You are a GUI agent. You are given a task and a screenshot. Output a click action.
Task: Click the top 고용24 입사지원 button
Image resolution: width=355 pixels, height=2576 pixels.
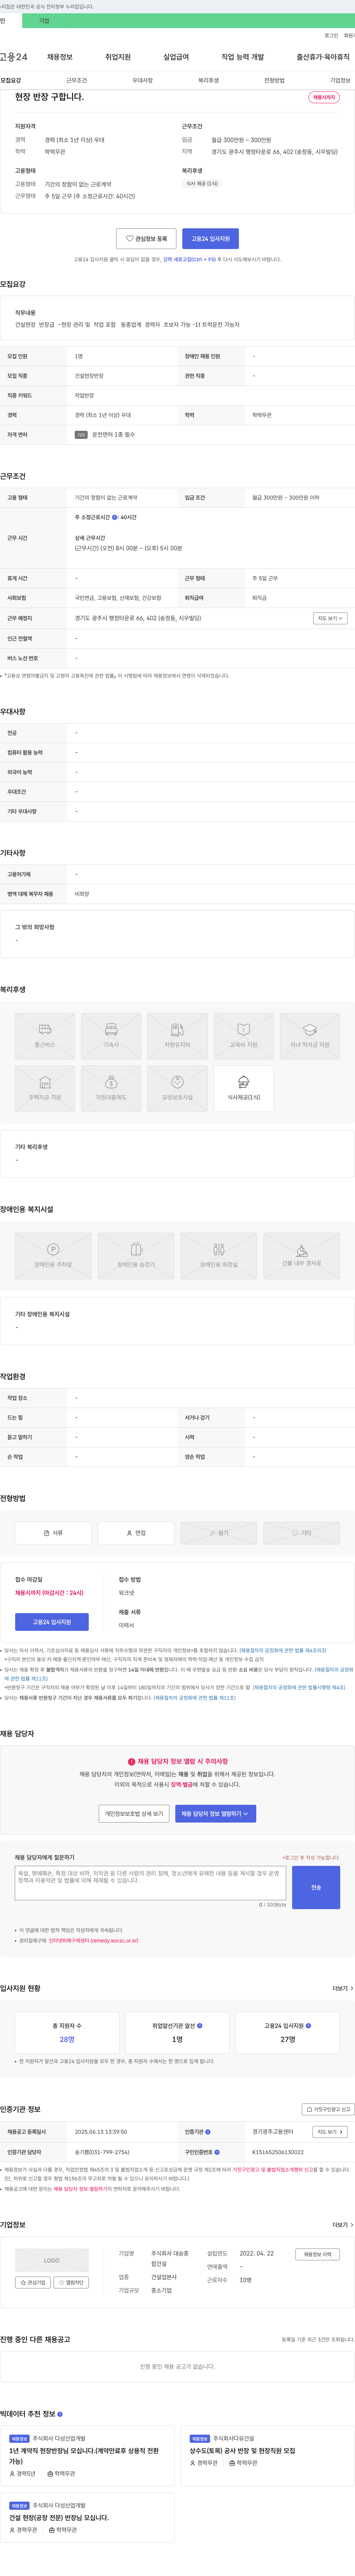(x=210, y=239)
